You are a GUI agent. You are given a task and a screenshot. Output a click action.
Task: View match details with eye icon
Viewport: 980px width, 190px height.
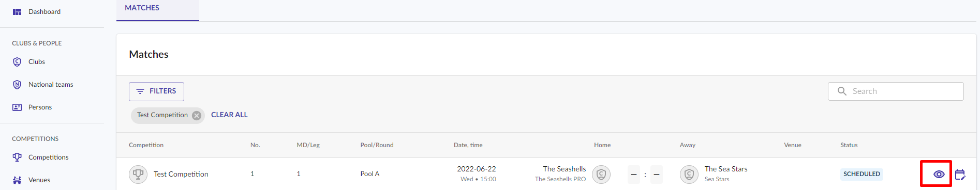pos(939,175)
